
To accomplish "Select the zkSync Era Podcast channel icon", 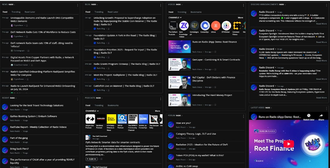I will pos(90,119).
